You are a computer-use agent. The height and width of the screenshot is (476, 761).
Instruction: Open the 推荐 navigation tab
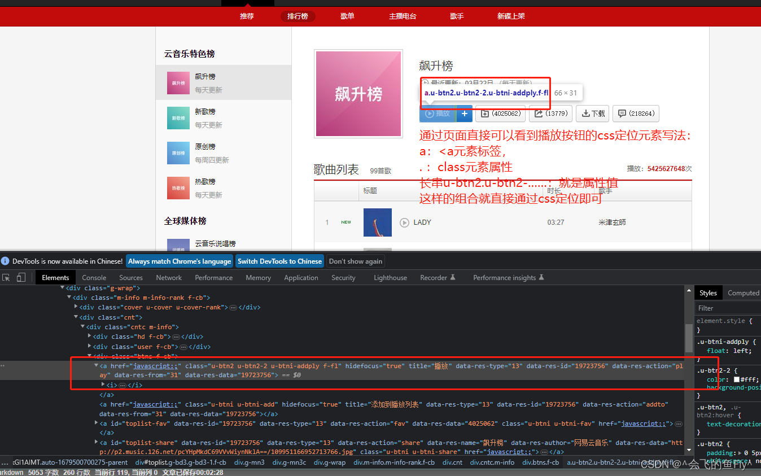pyautogui.click(x=247, y=16)
